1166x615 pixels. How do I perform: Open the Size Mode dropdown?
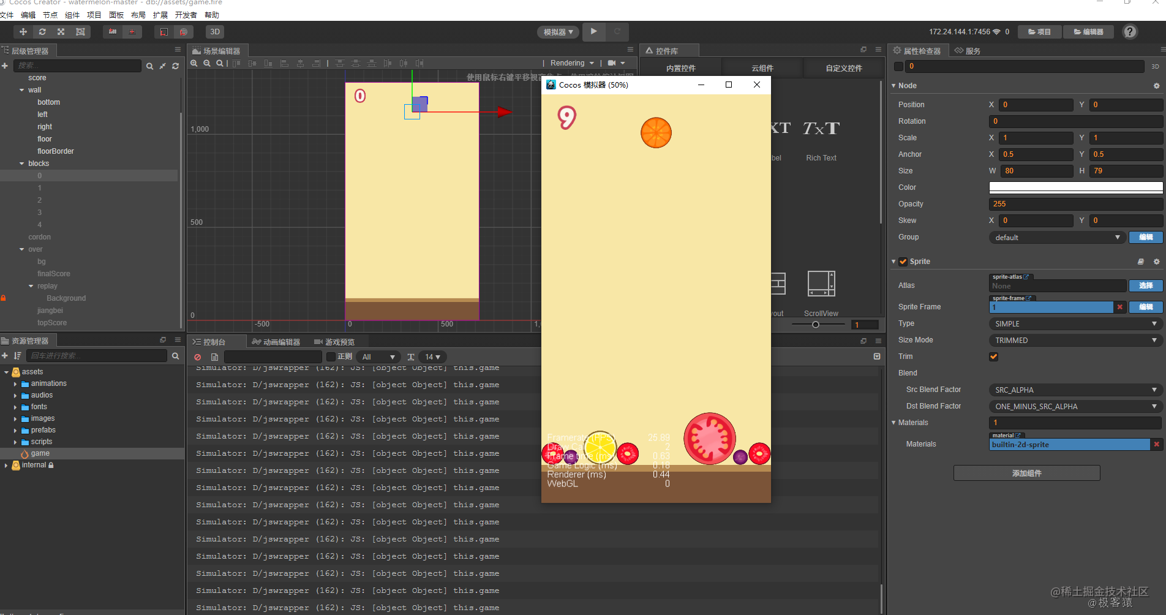click(1075, 340)
